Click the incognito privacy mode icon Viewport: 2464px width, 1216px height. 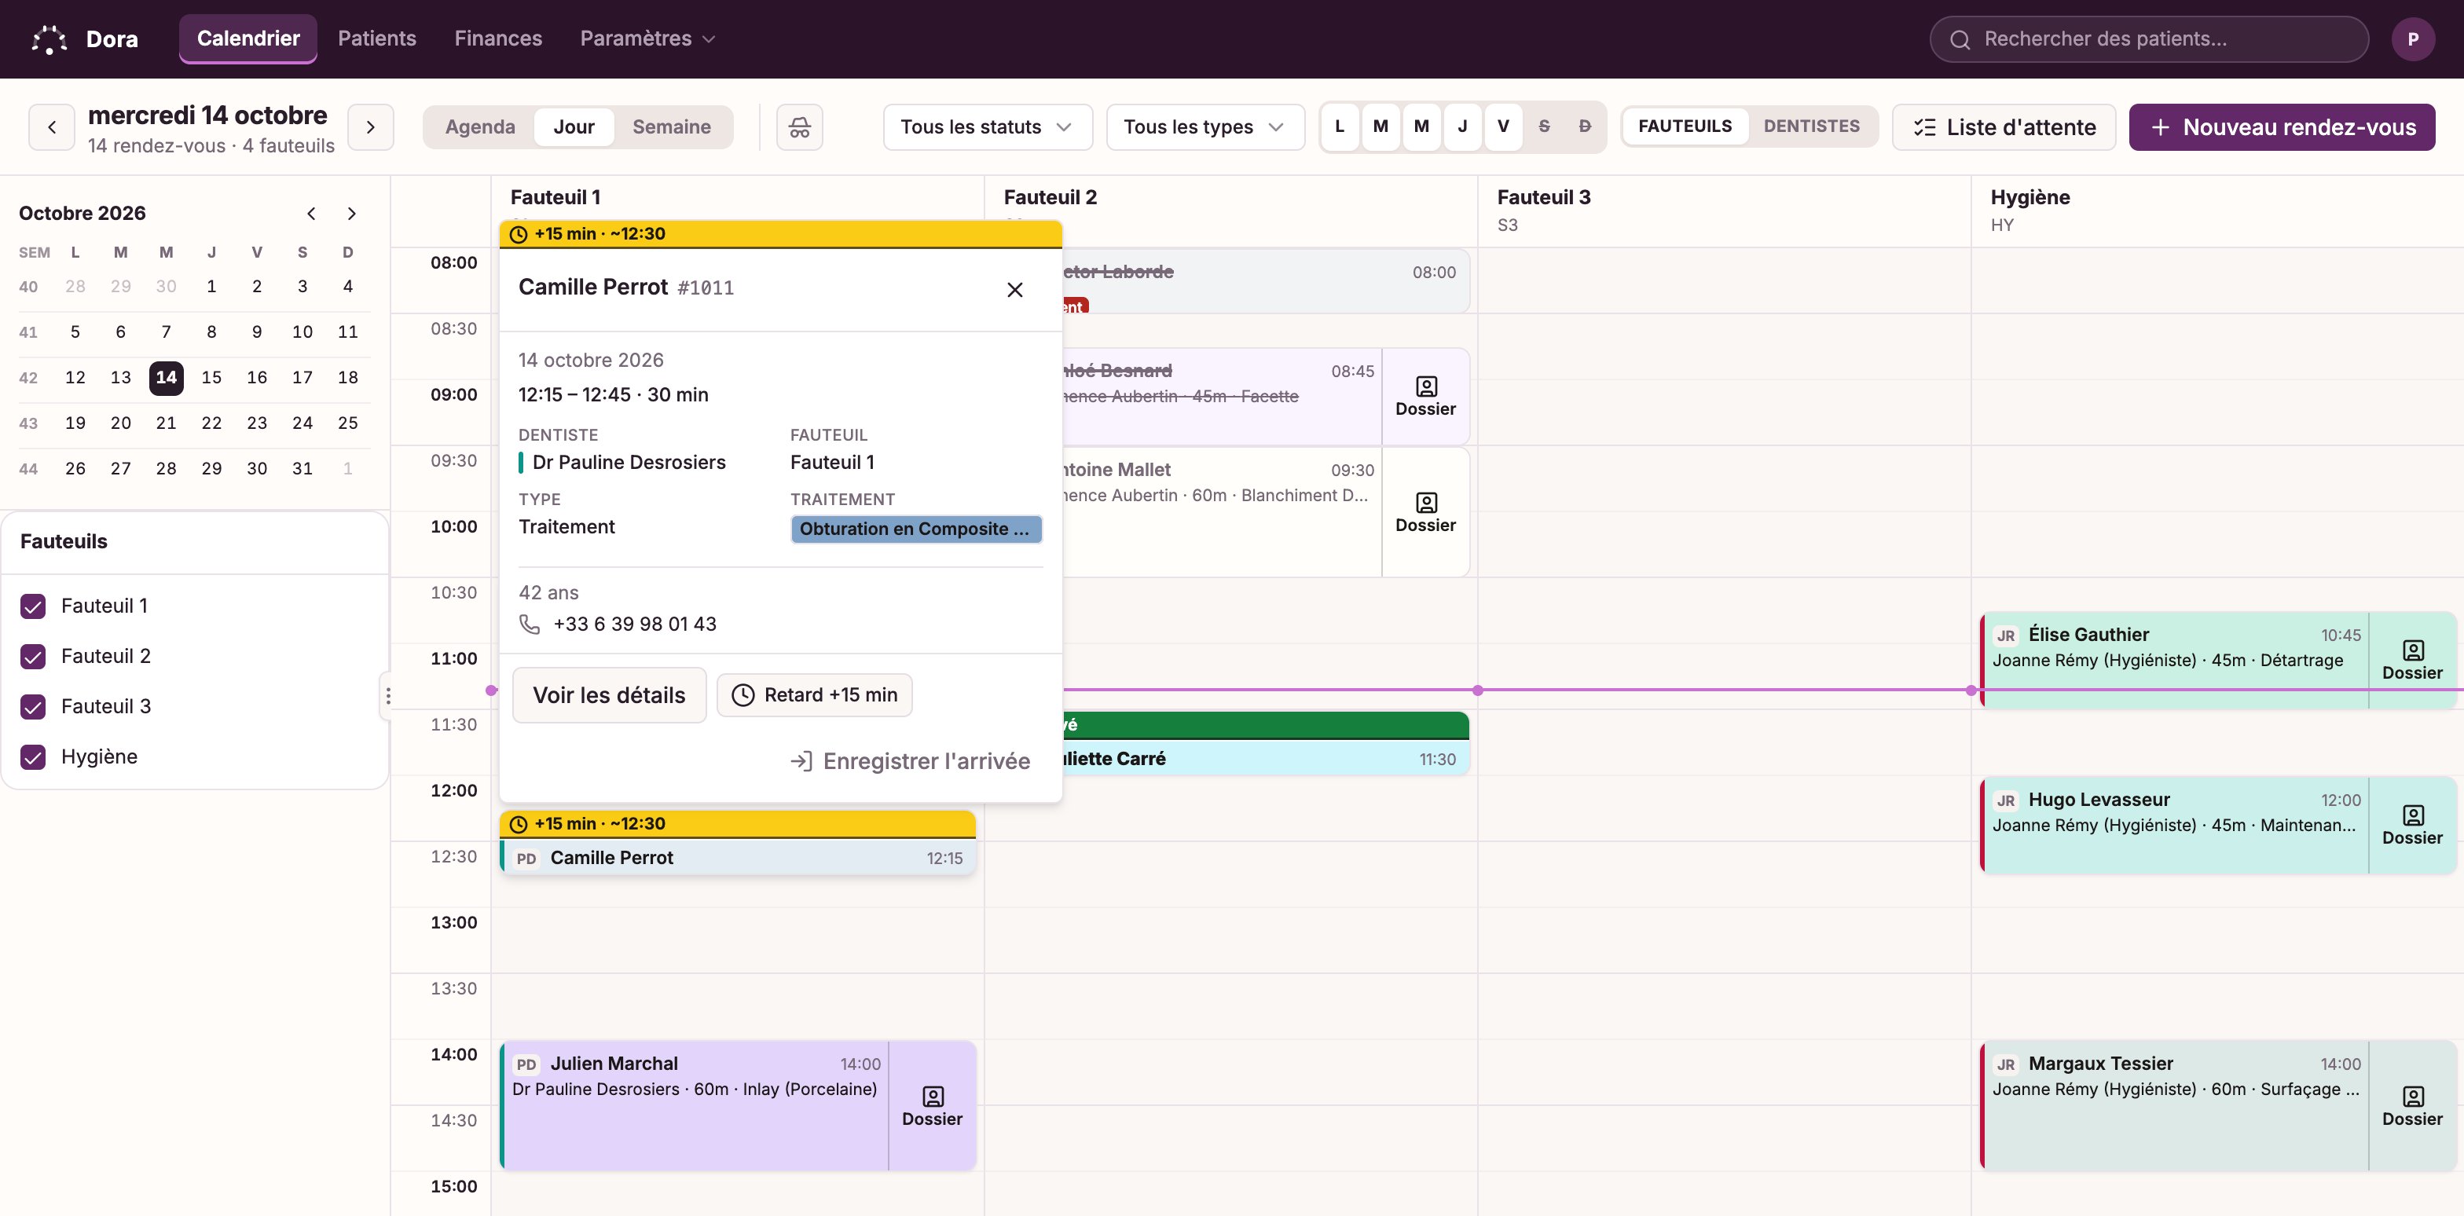click(x=800, y=127)
